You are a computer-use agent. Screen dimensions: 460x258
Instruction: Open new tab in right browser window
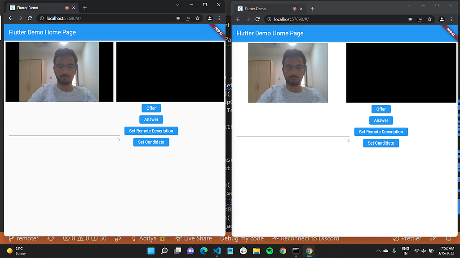tap(313, 9)
